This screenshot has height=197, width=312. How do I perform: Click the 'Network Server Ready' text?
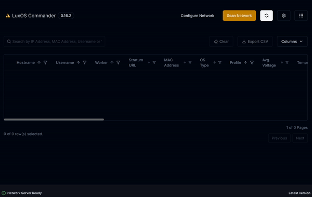[x=24, y=193]
